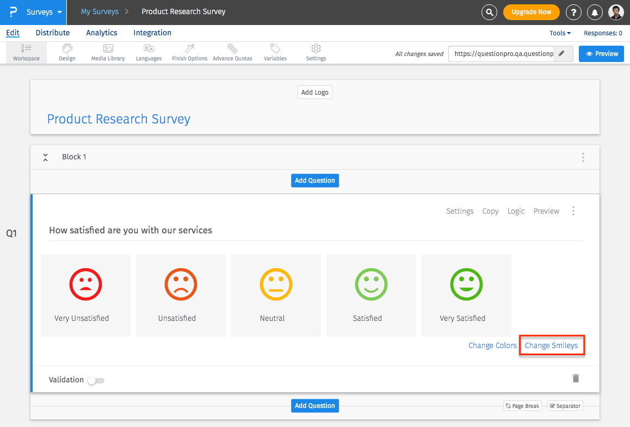The image size is (630, 427).
Task: Open Change Smileys options
Action: pyautogui.click(x=552, y=345)
